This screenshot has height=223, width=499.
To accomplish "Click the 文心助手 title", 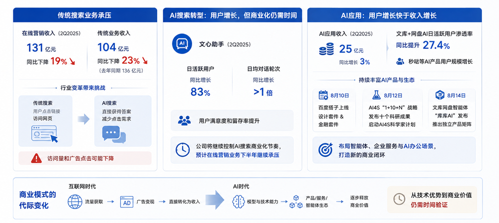I will [212, 44].
